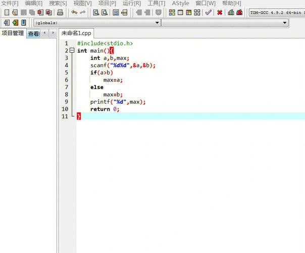Open the 编辑[E] menu
Viewport: 305px width, 253px height.
click(34, 4)
